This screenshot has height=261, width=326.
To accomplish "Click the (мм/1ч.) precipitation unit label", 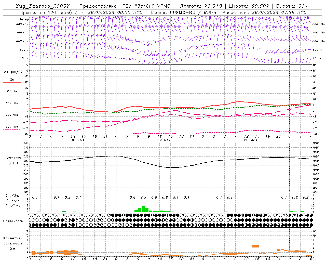I will pos(13,205).
